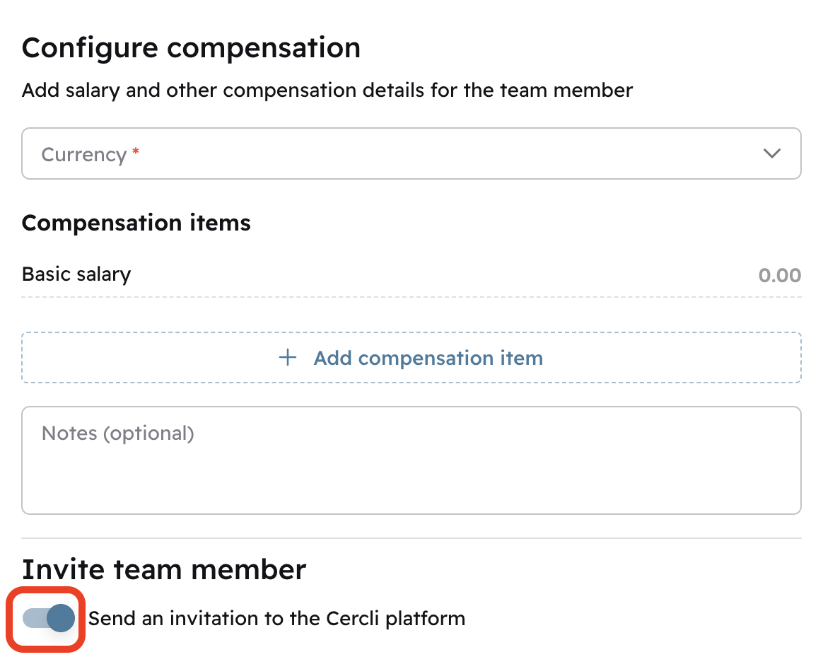Viewport: 823px width, 669px height.
Task: Click the round knob of the invitation switch
Action: (x=62, y=618)
